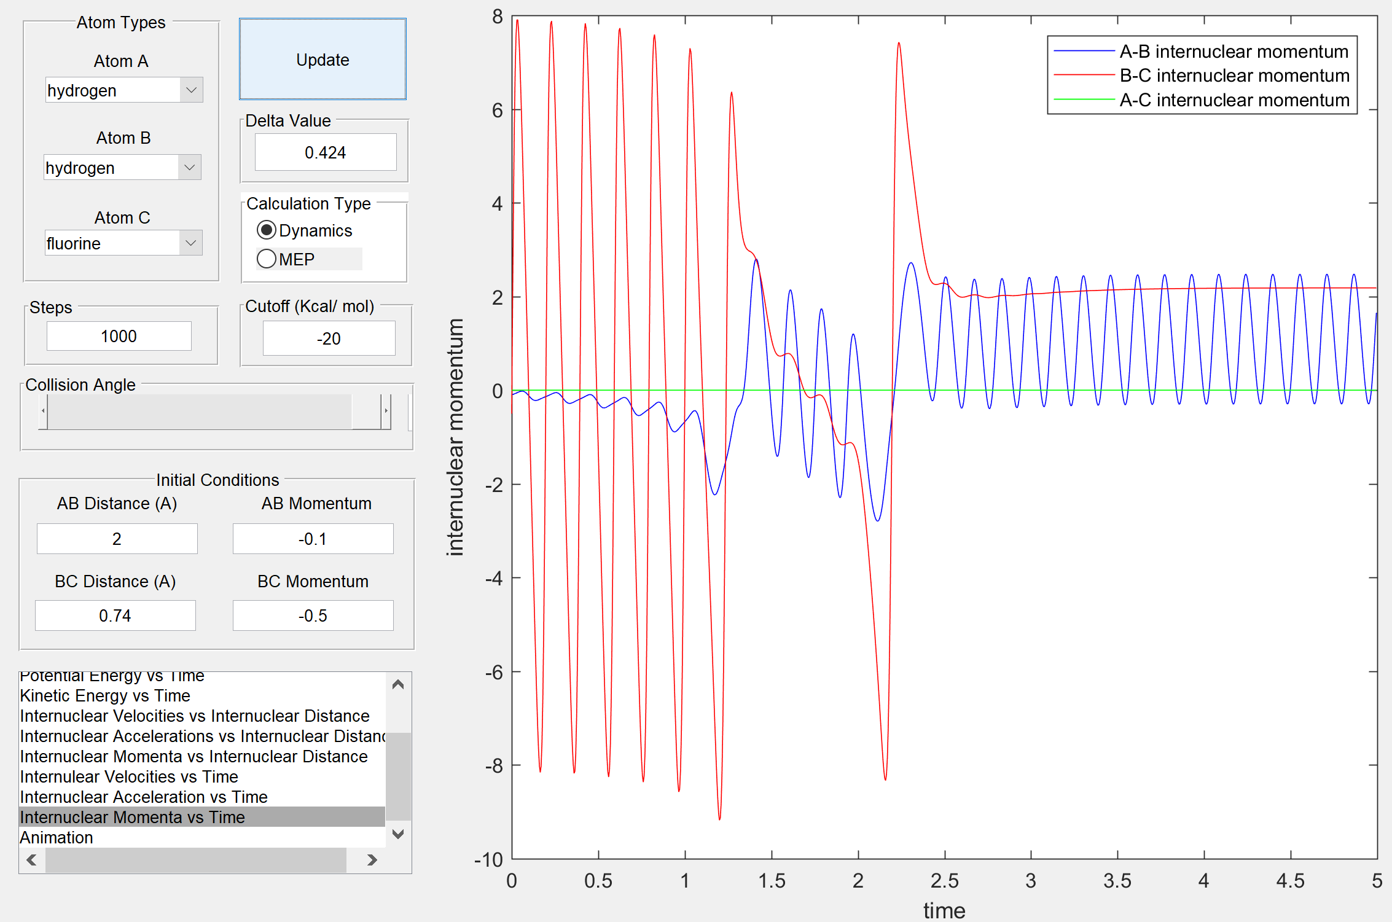Select Kinetic Energy vs Time
Image resolution: width=1392 pixels, height=922 pixels.
tap(105, 695)
